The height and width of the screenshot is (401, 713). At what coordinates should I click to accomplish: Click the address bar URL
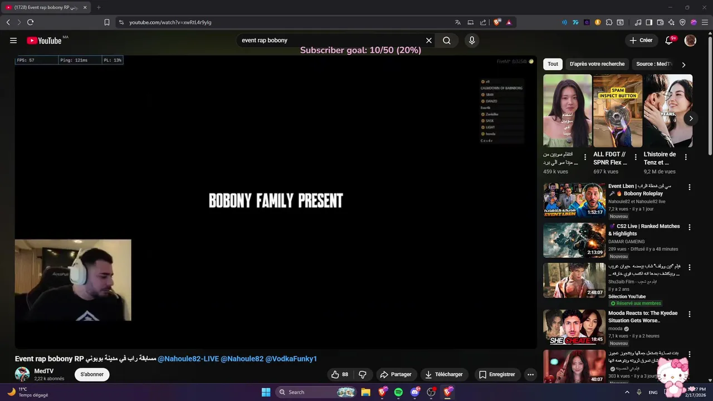click(x=170, y=22)
